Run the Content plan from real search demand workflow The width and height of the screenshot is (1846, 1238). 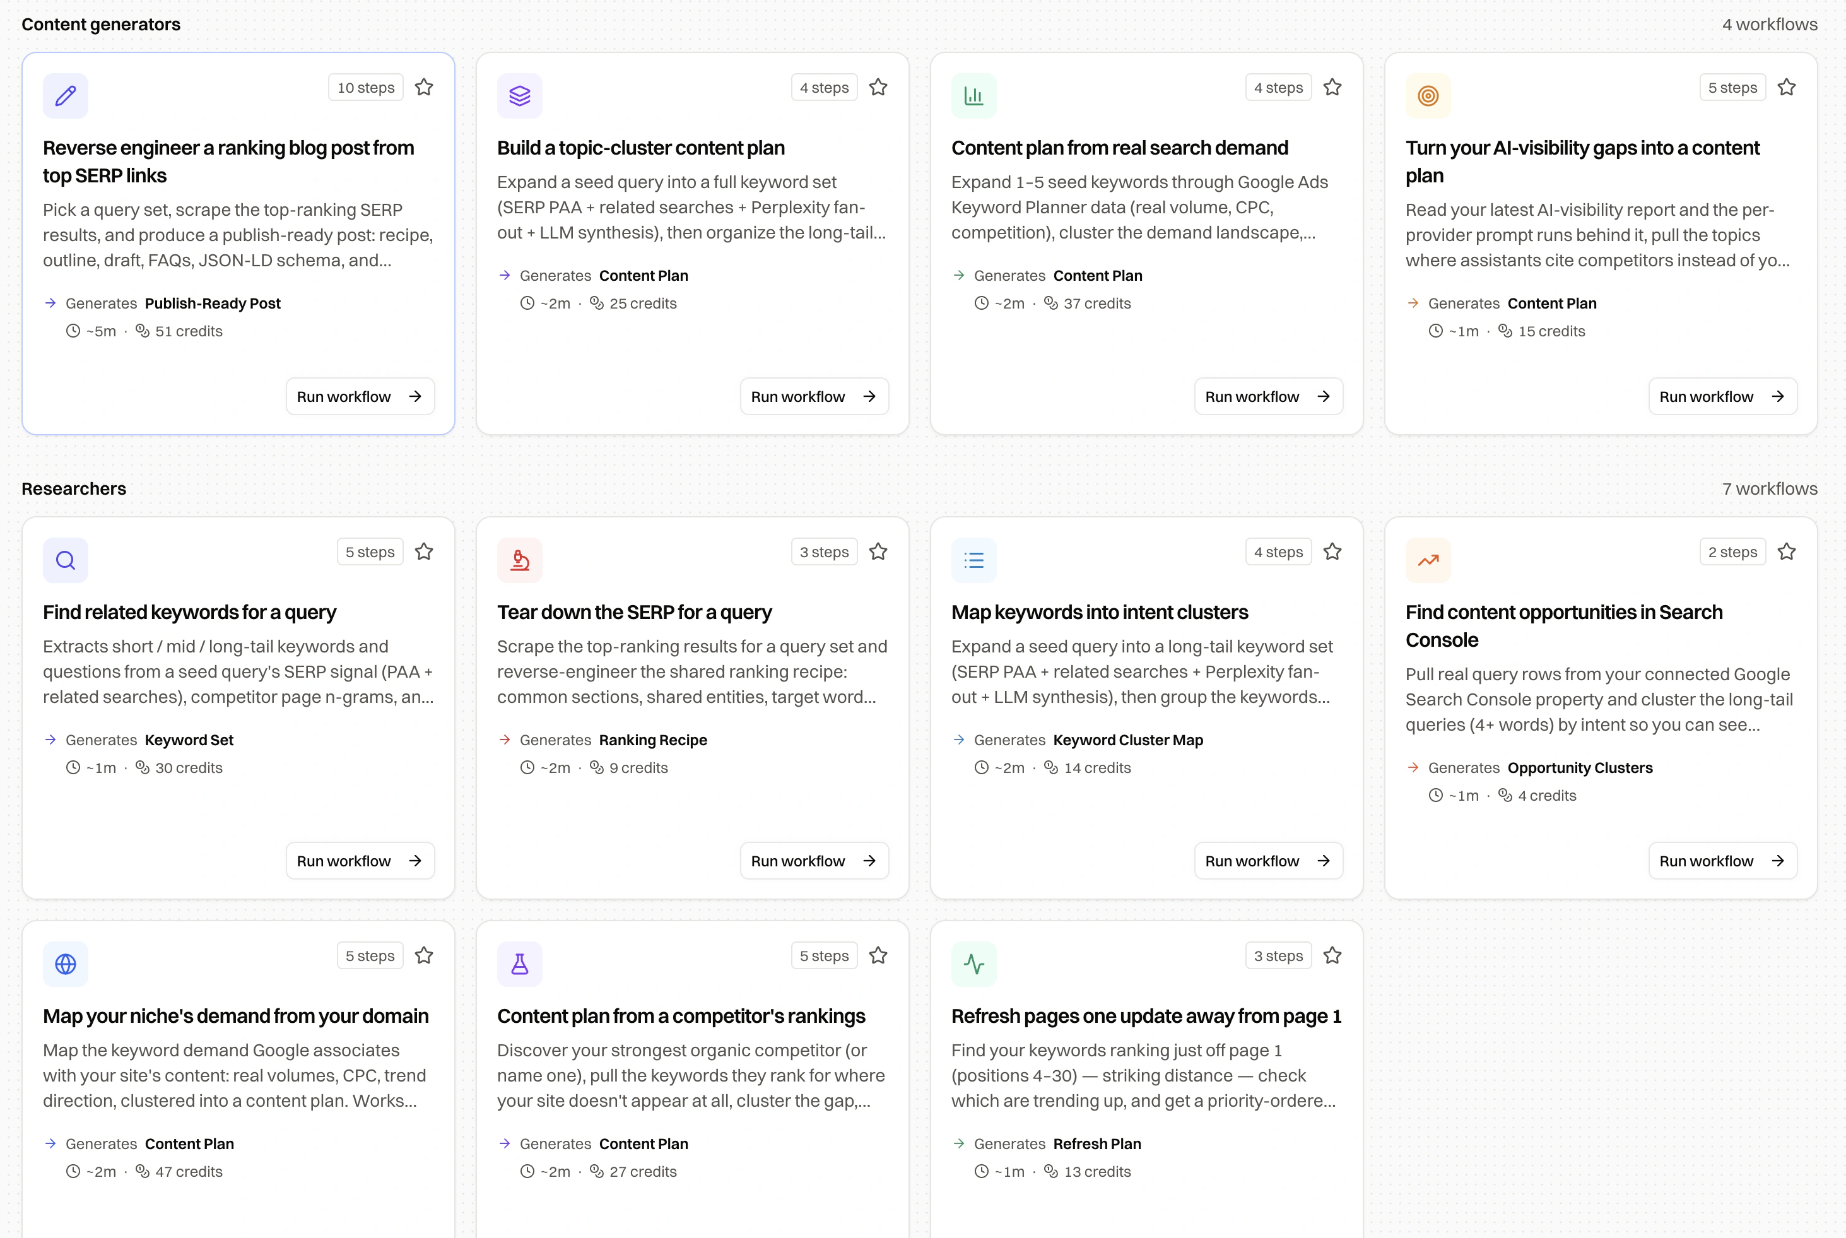coord(1268,396)
